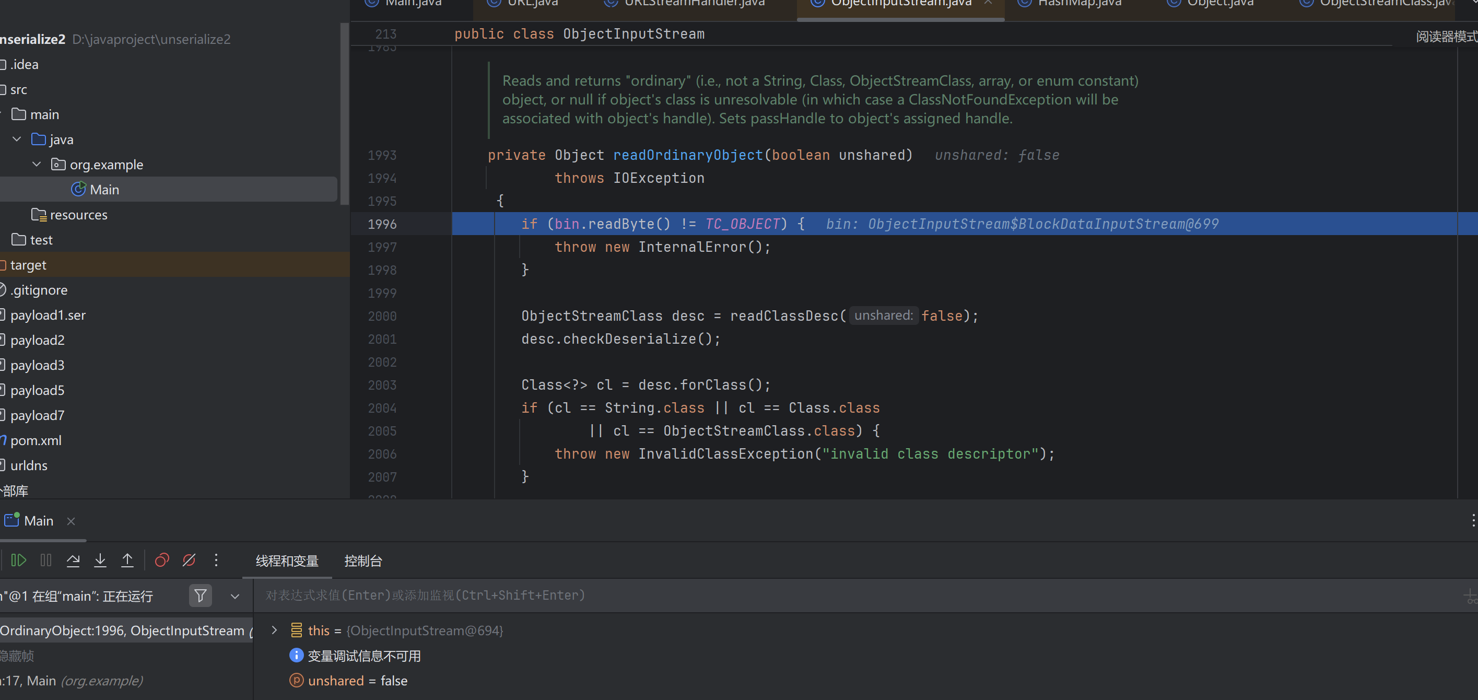Open debug toolbar more options icon

point(216,560)
